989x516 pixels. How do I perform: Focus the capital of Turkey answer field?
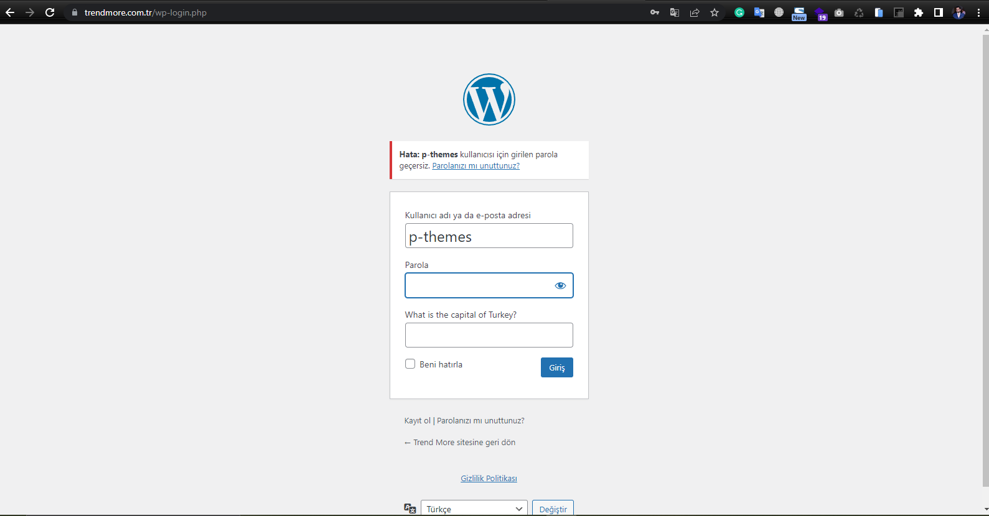point(489,335)
